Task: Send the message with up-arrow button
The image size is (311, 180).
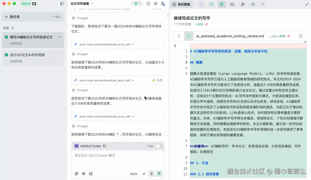Action: (x=159, y=174)
